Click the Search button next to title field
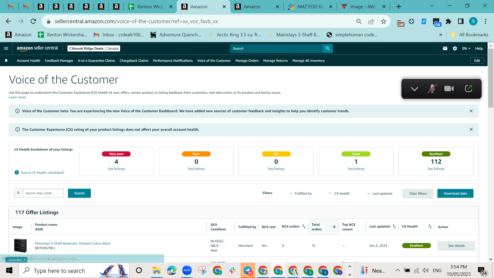Screen dimensions: 494x278 [79, 193]
